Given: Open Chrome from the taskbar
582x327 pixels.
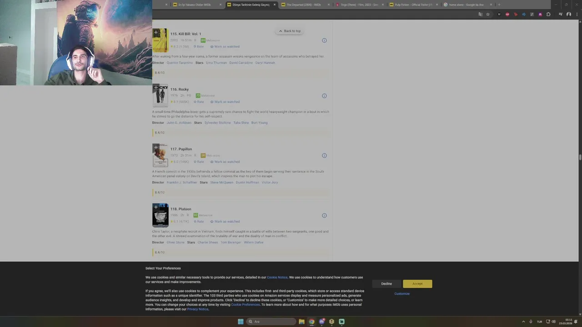Looking at the screenshot, I should (x=311, y=322).
